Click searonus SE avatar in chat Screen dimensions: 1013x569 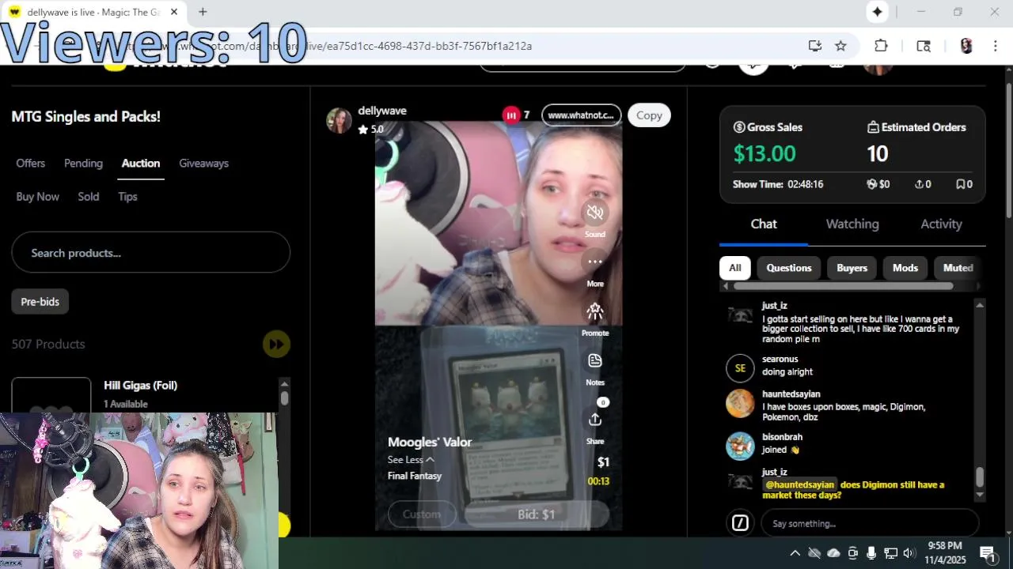(x=740, y=367)
